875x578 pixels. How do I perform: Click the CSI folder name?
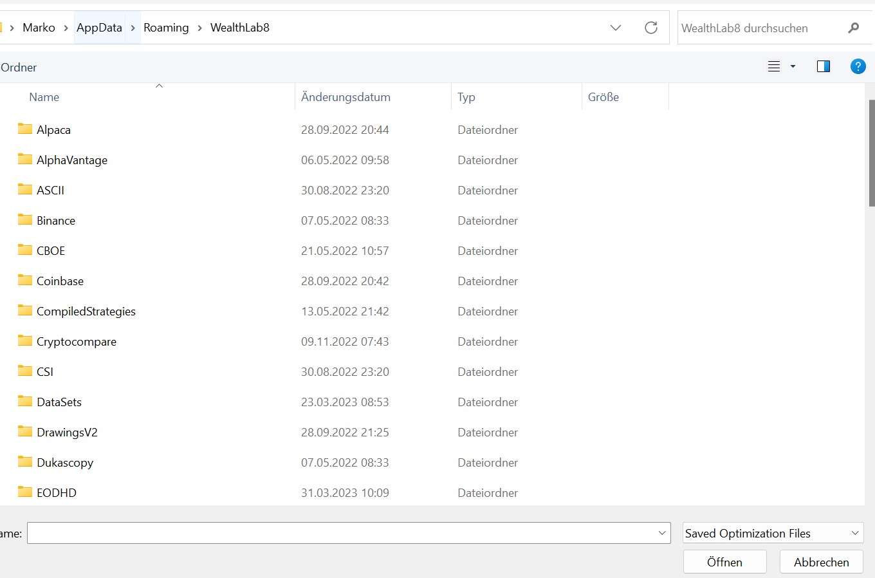click(x=45, y=371)
